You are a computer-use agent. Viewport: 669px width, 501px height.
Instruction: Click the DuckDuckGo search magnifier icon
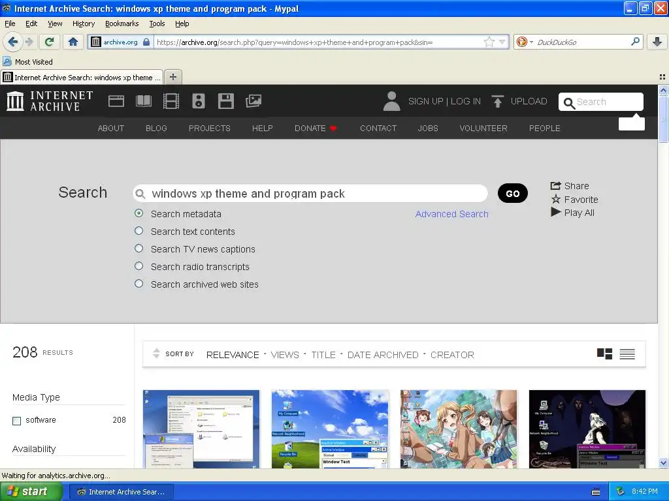pyautogui.click(x=635, y=42)
